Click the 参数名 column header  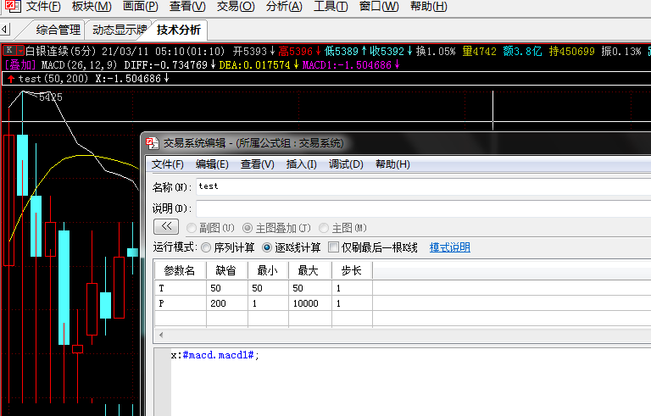click(181, 270)
